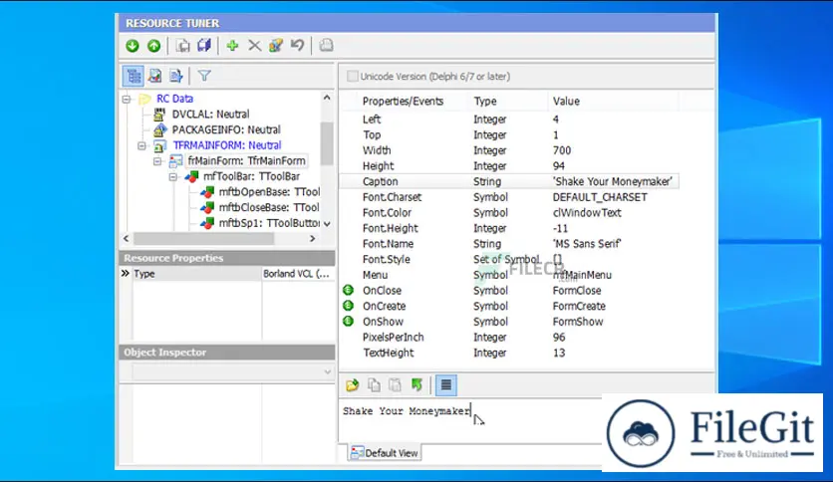Enable the Unicode Version checkbox
This screenshot has width=833, height=482.
(352, 77)
